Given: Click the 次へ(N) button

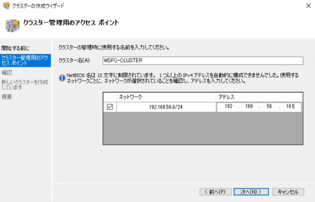Looking at the screenshot, I should (251, 192).
